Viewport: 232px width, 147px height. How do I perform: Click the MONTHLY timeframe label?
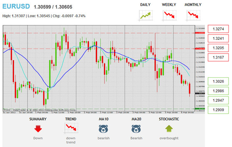click(x=193, y=5)
